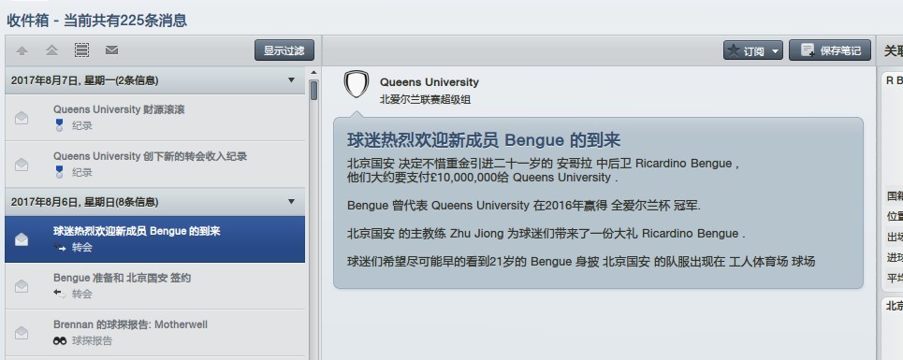903x360 pixels.
Task: Click the select-all messages list icon
Action: tap(81, 50)
